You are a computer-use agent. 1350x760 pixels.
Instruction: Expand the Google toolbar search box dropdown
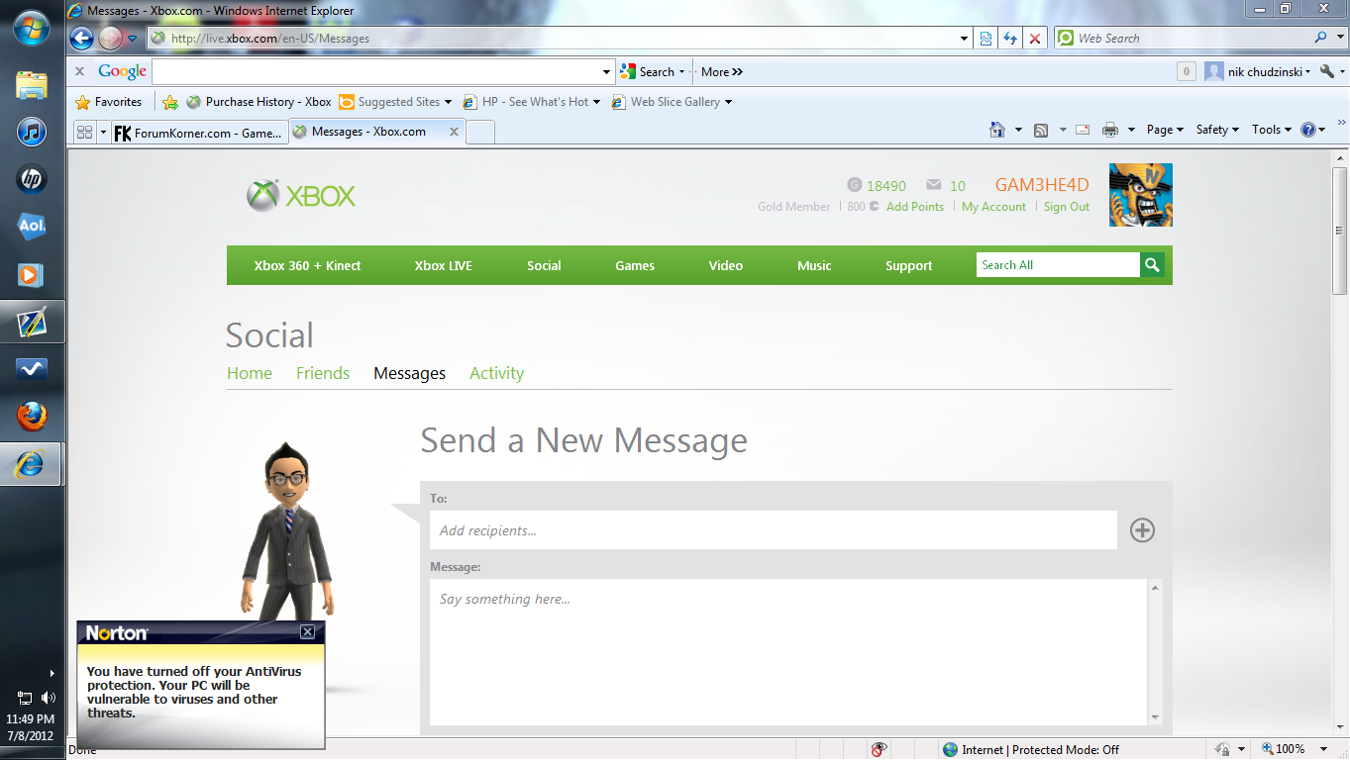(607, 71)
